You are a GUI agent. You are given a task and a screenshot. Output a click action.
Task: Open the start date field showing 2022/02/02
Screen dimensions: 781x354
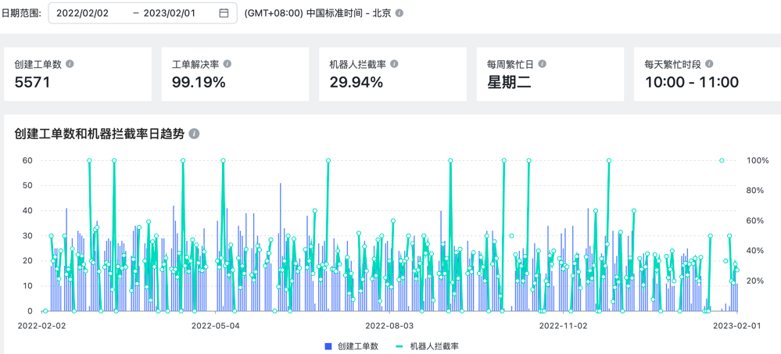coord(83,13)
